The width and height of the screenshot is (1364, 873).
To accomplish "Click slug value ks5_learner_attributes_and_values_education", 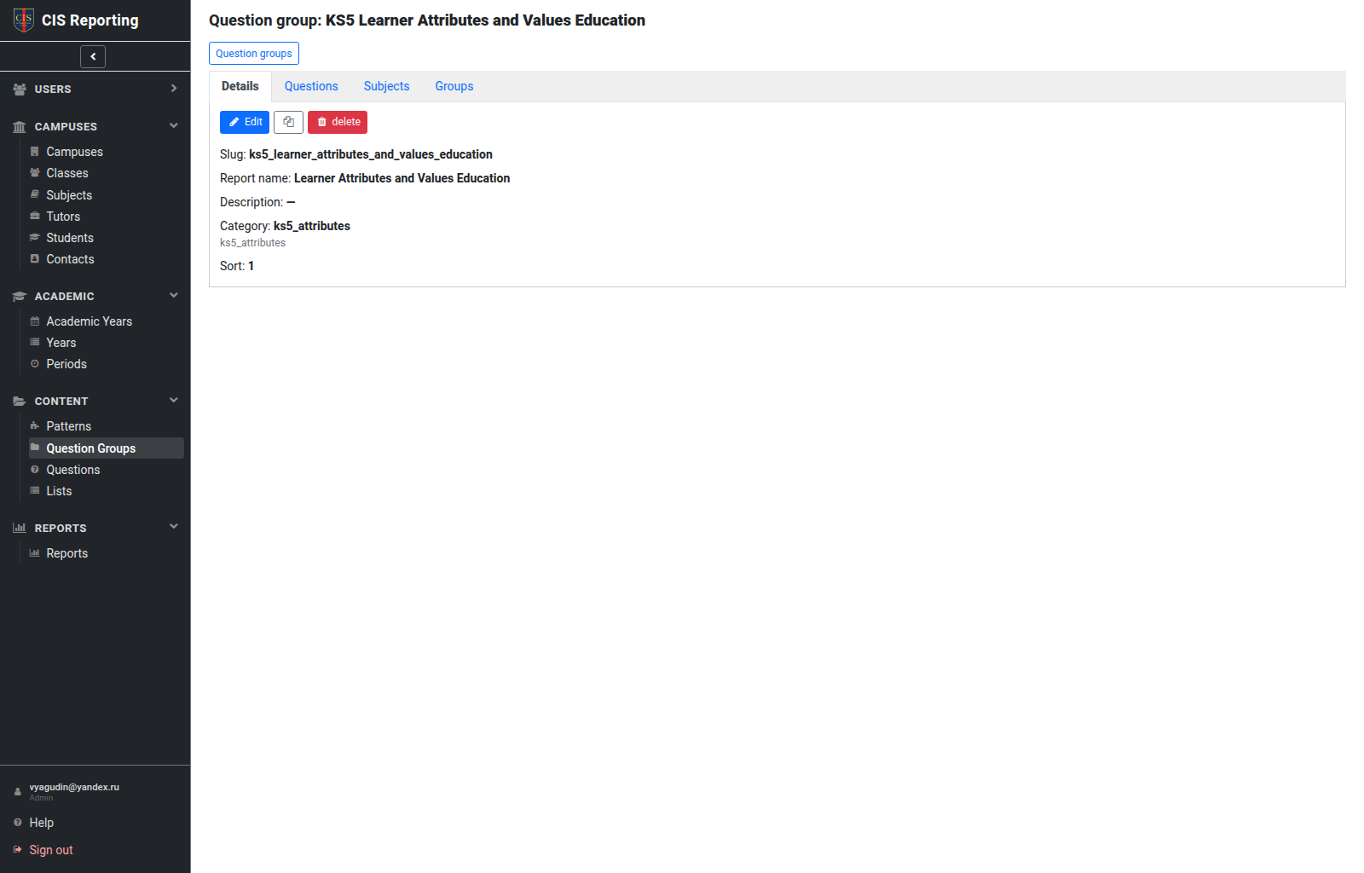I will pyautogui.click(x=371, y=154).
